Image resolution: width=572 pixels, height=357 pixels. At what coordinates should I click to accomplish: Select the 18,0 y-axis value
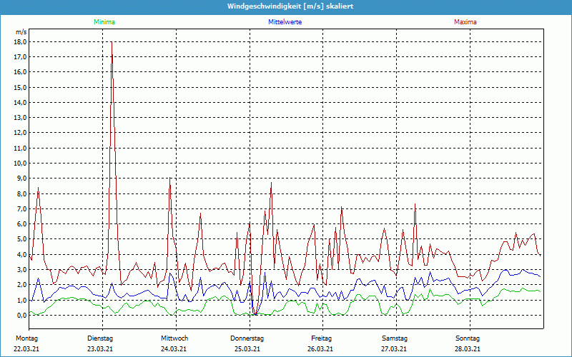(x=21, y=42)
